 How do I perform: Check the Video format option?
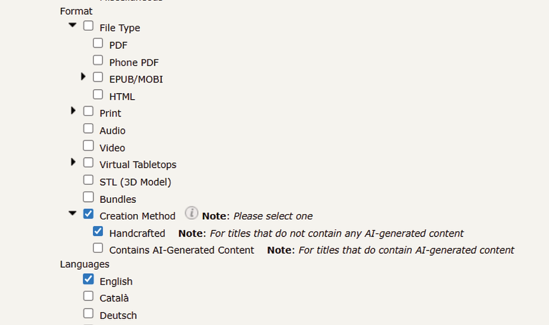(89, 146)
